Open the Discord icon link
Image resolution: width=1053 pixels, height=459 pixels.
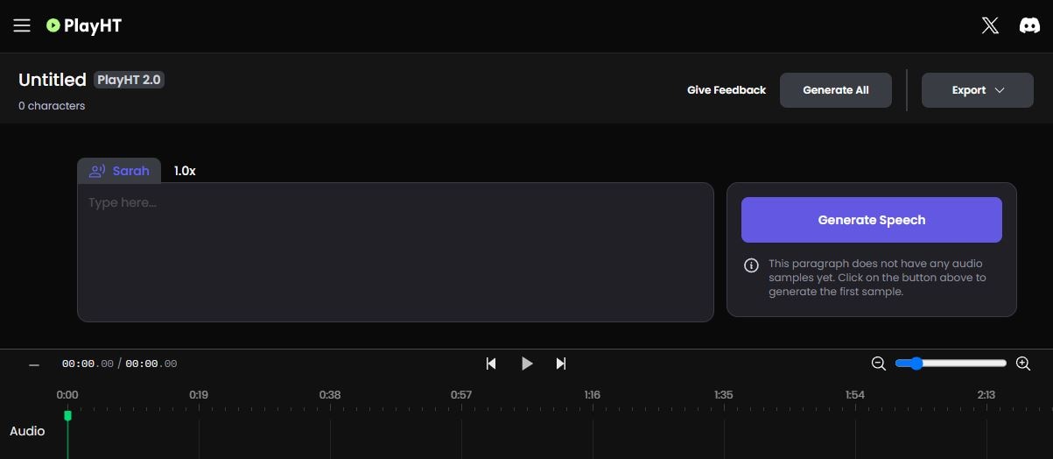1029,25
